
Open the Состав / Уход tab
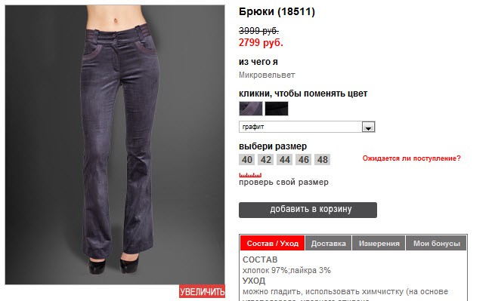tap(273, 243)
